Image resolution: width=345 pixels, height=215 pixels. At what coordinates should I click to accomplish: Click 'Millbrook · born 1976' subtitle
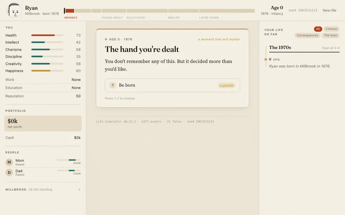pos(42,14)
